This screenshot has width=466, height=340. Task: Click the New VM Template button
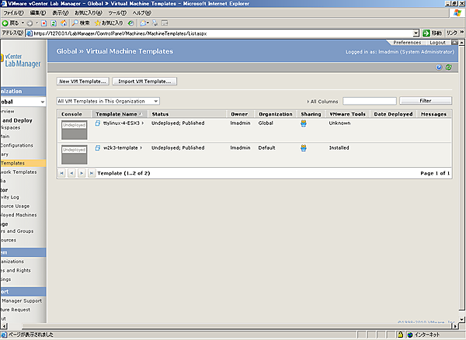82,81
